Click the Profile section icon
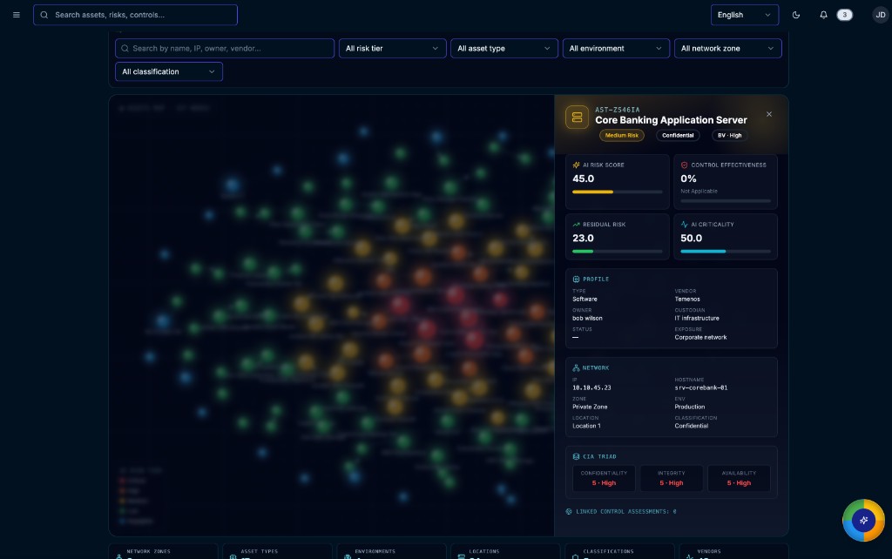Image resolution: width=892 pixels, height=559 pixels. point(576,279)
